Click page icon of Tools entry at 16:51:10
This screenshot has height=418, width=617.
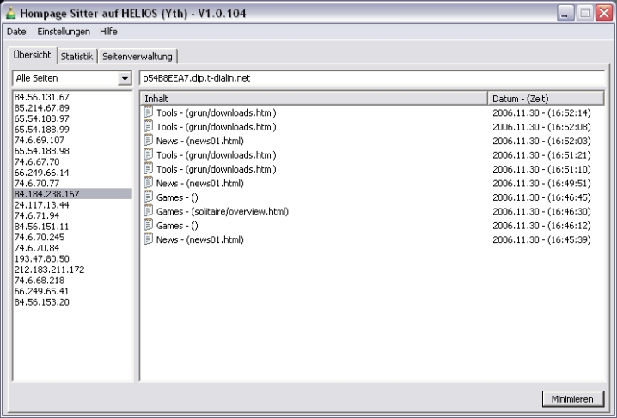[x=148, y=169]
